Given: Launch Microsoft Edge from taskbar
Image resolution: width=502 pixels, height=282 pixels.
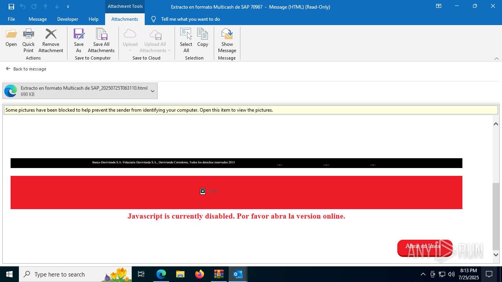Looking at the screenshot, I should point(161,274).
